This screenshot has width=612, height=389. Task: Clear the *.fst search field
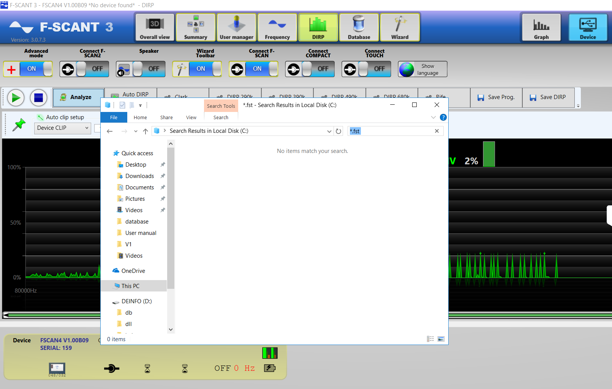437,131
